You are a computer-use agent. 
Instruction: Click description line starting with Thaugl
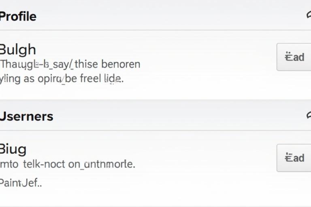[x=70, y=64]
